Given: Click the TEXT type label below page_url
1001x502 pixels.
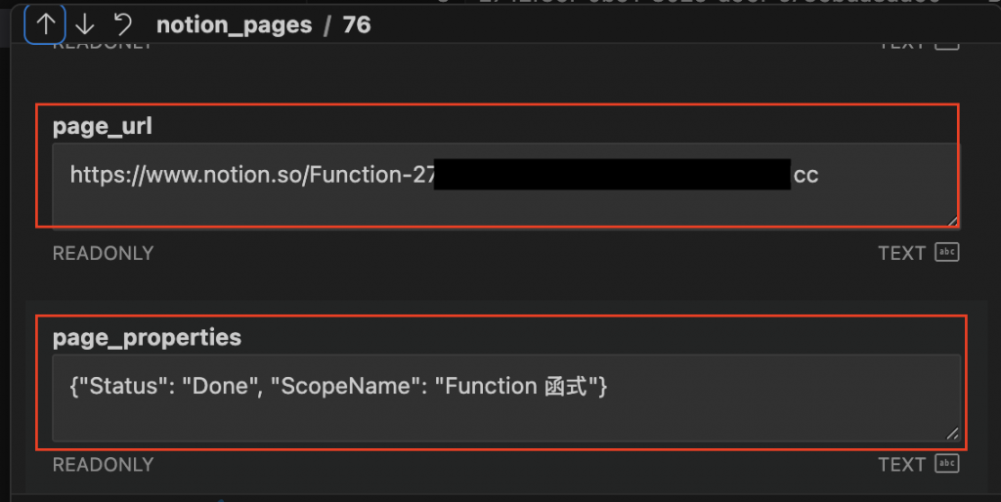Looking at the screenshot, I should pyautogui.click(x=901, y=253).
